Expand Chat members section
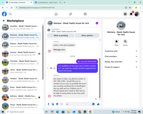 [x=121, y=56]
